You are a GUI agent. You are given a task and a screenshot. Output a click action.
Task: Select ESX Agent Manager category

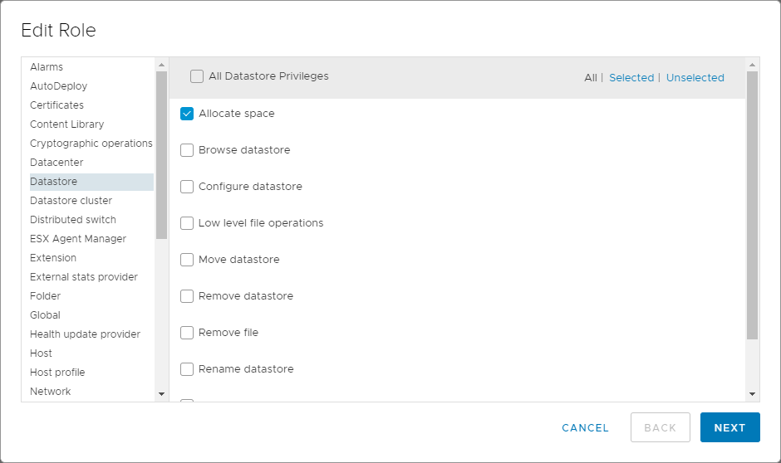(x=78, y=239)
